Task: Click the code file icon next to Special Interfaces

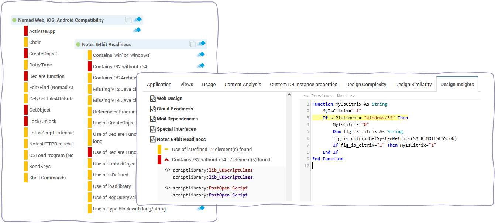Action: pos(153,129)
